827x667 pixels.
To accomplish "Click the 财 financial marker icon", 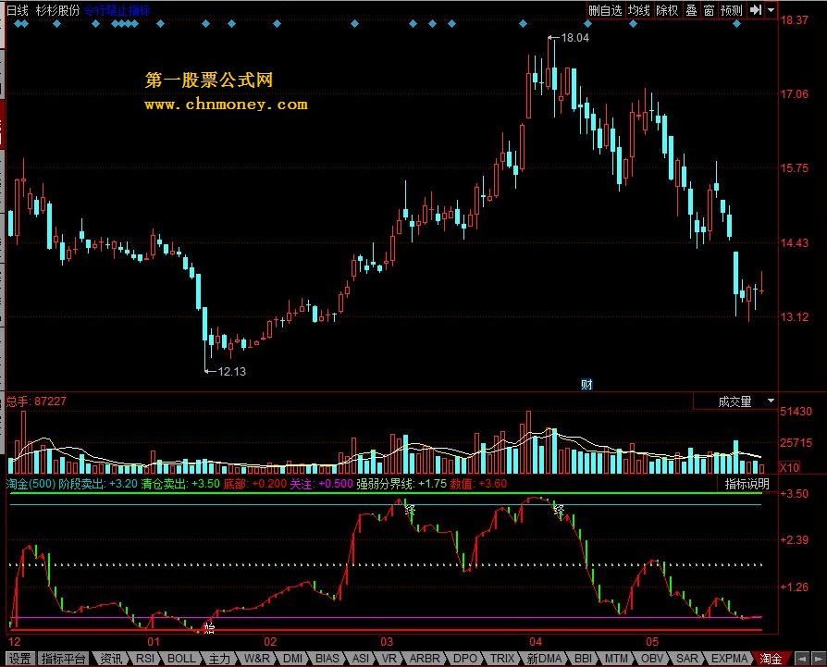I will click(x=586, y=385).
